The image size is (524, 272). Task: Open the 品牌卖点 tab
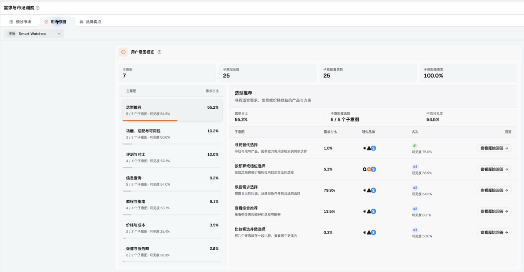pos(90,22)
